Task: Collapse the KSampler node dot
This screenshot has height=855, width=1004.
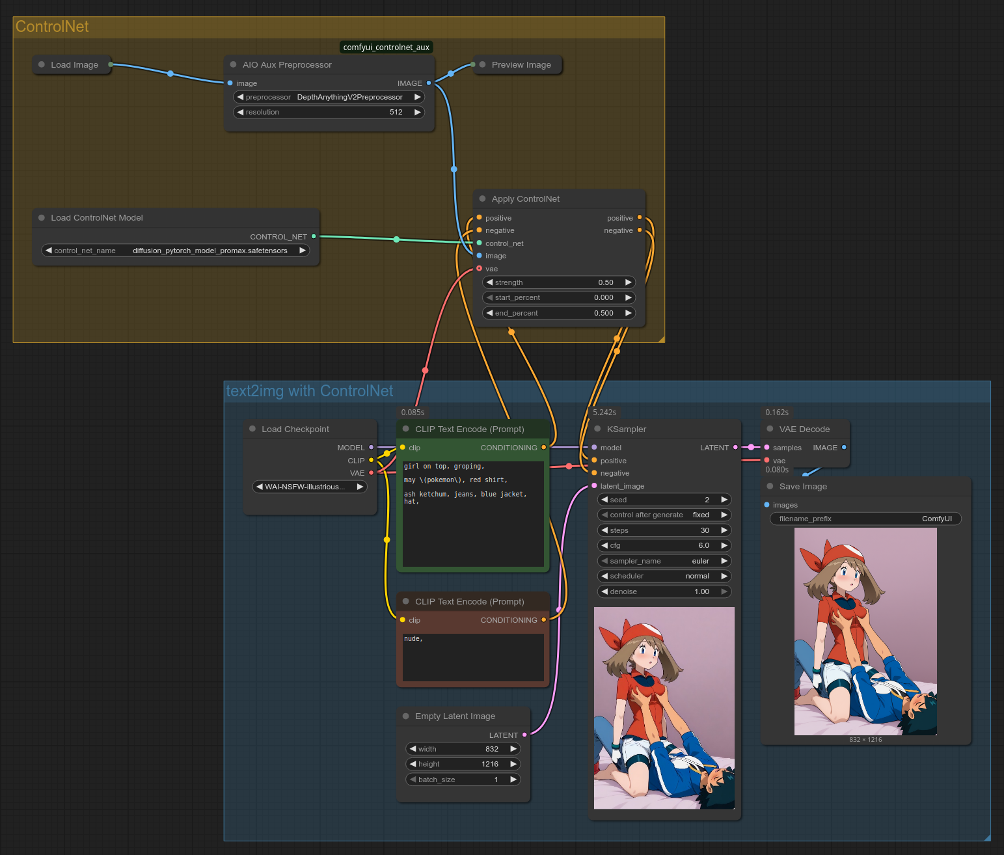Action: coord(597,429)
